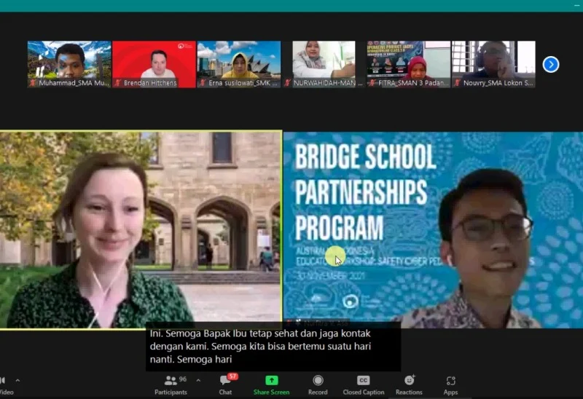Click muted mic icon on FITRA_SMAN tile
Viewport: 583px width, 399px height.
[x=372, y=83]
